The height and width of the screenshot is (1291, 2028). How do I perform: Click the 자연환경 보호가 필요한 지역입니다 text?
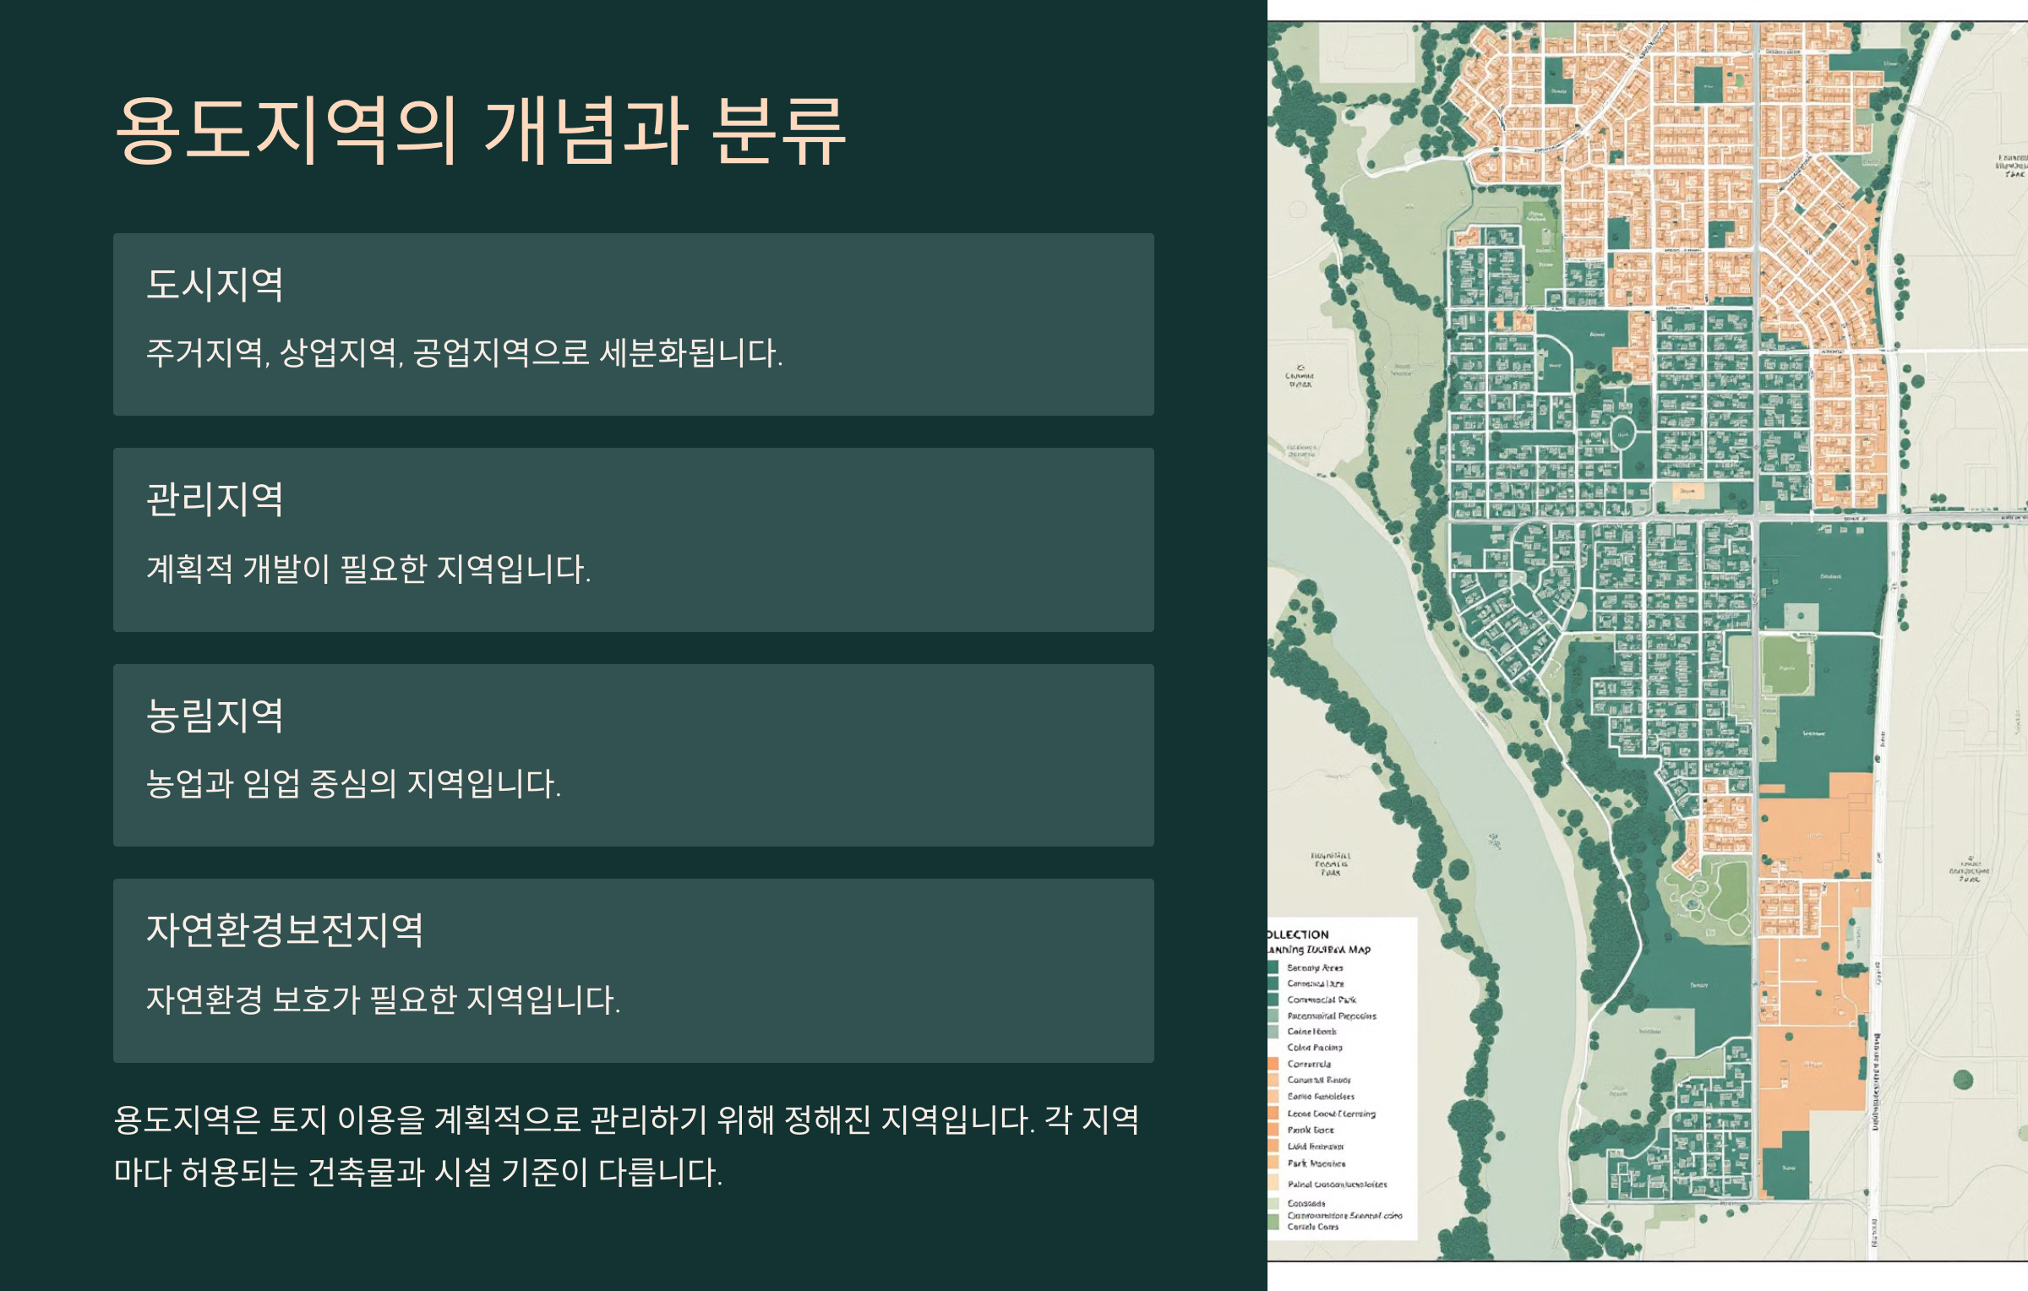click(x=383, y=1000)
